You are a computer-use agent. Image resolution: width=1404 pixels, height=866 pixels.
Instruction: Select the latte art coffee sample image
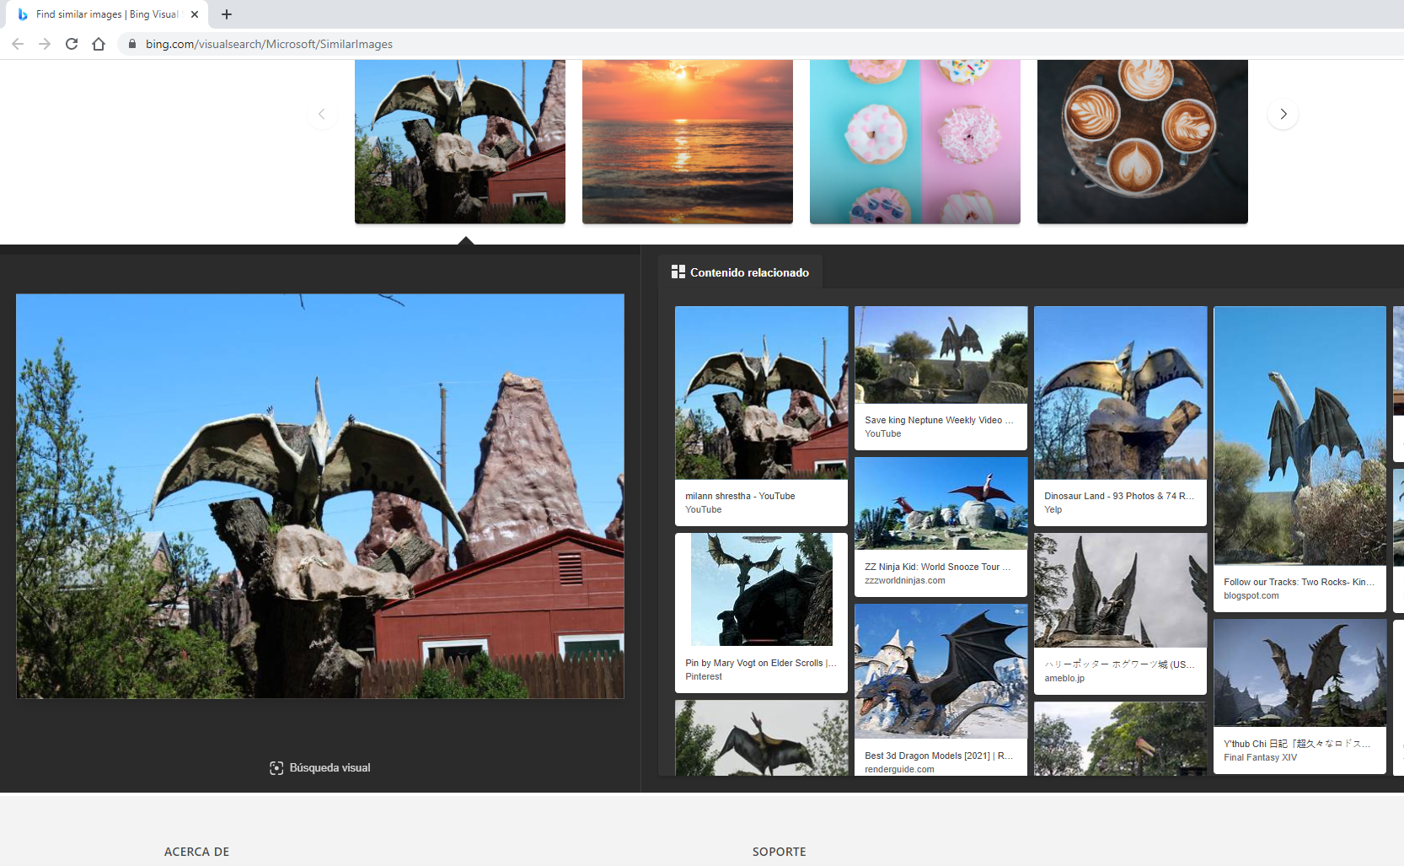1142,141
